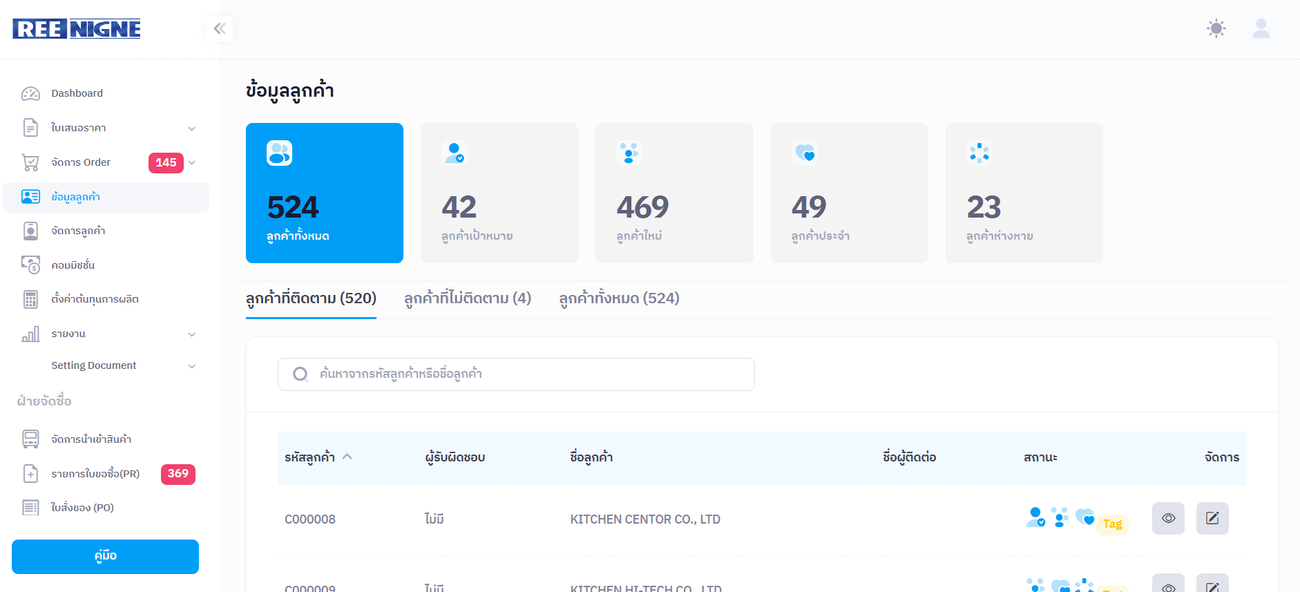1300x592 pixels.
Task: Select the 524 ลูกค้าทั้งหมด card
Action: click(325, 193)
